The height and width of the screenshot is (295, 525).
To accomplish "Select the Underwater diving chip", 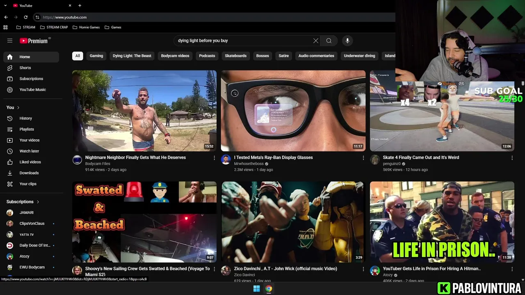I will click(x=359, y=56).
